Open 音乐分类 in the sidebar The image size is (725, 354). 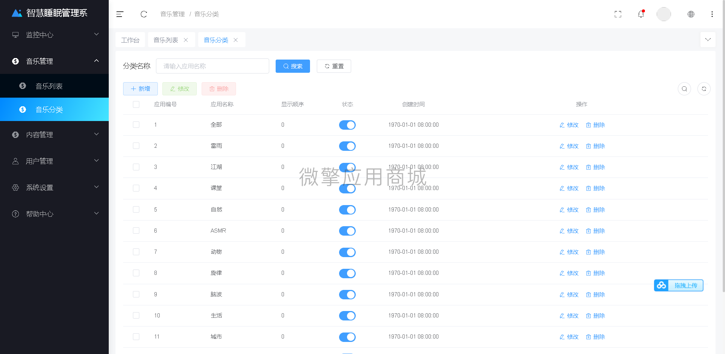pyautogui.click(x=54, y=109)
